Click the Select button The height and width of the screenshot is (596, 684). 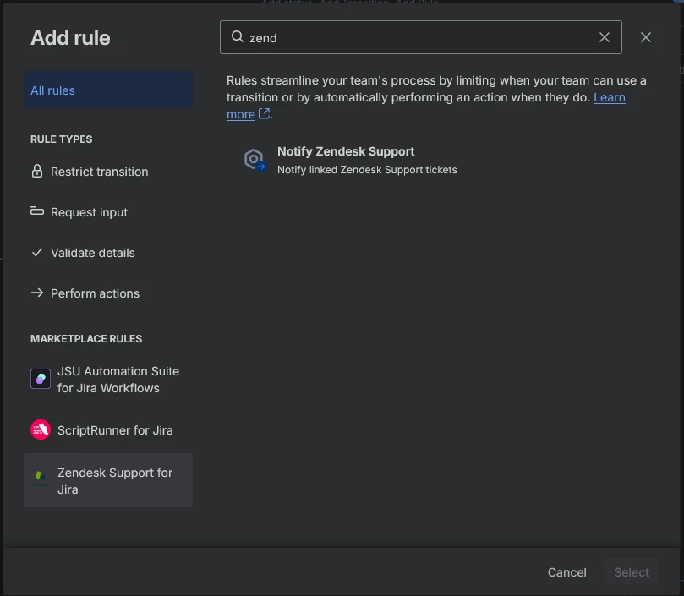632,572
